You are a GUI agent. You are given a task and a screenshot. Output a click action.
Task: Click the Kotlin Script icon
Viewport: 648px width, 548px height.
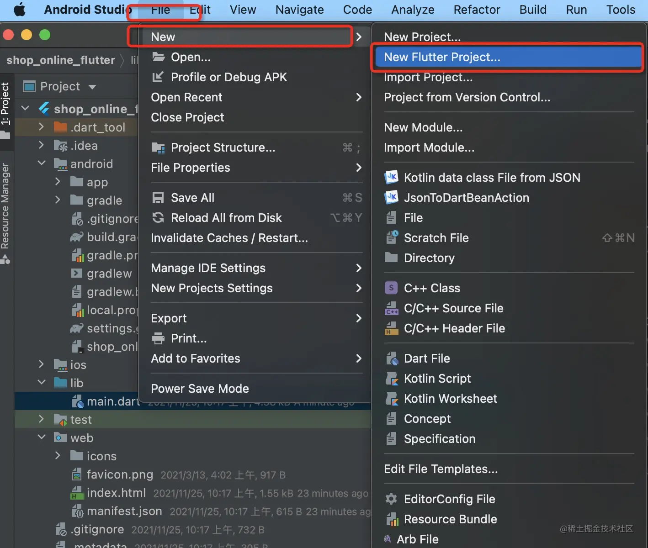point(392,379)
